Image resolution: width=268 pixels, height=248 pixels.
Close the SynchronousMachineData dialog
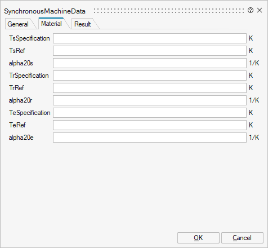pos(260,10)
